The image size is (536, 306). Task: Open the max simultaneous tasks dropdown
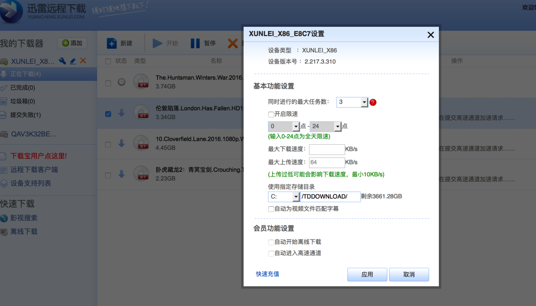tap(364, 102)
